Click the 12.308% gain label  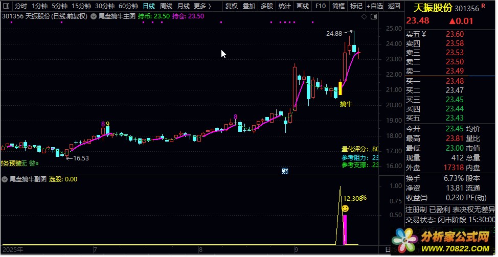(x=355, y=198)
